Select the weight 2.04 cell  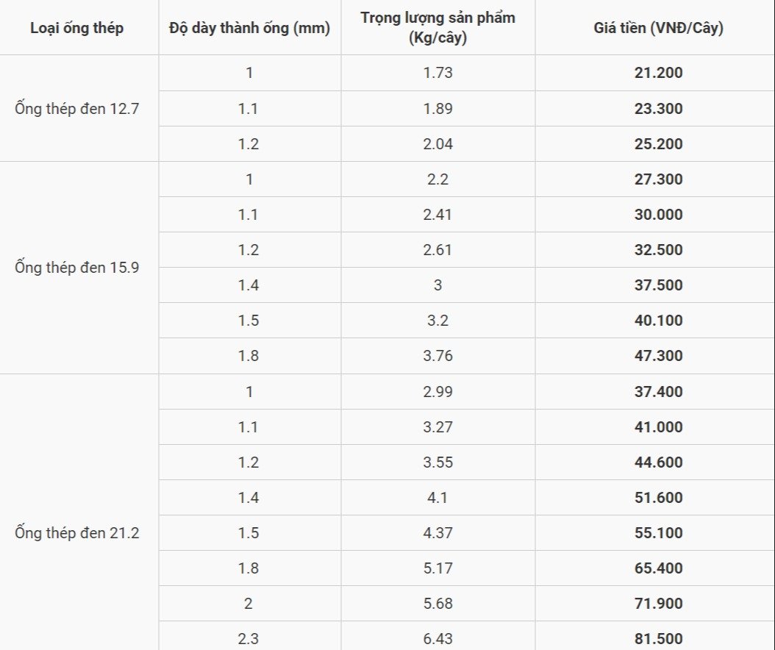point(438,144)
